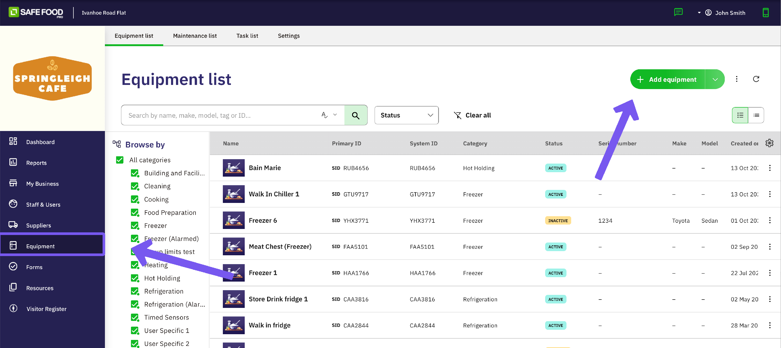781x348 pixels.
Task: Open page options kebab menu
Action: (x=736, y=79)
